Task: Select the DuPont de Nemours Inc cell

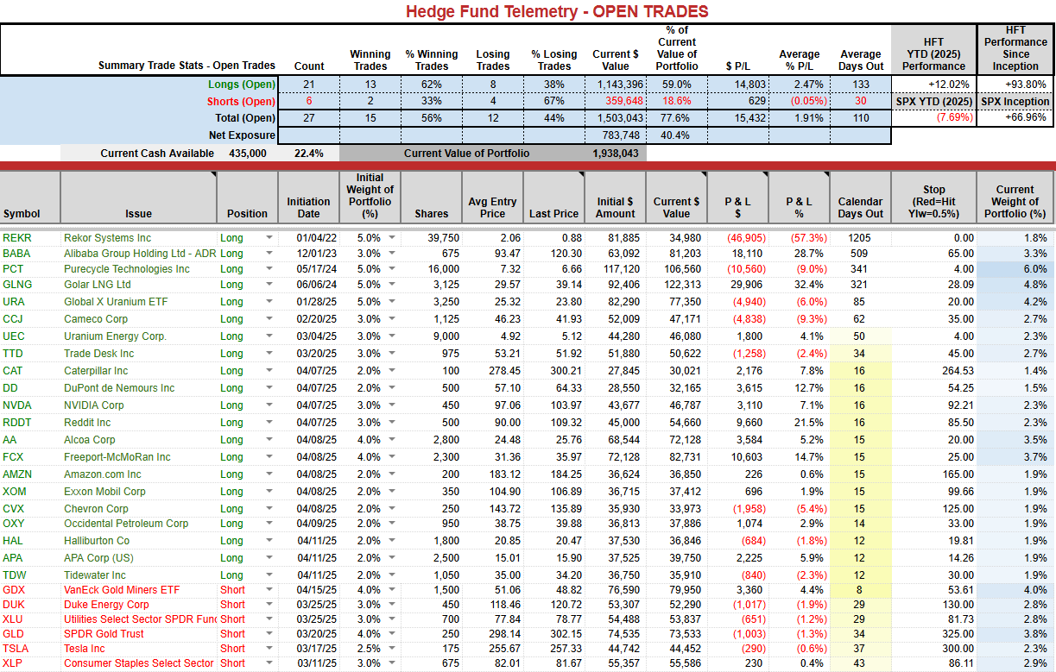Action: point(118,388)
